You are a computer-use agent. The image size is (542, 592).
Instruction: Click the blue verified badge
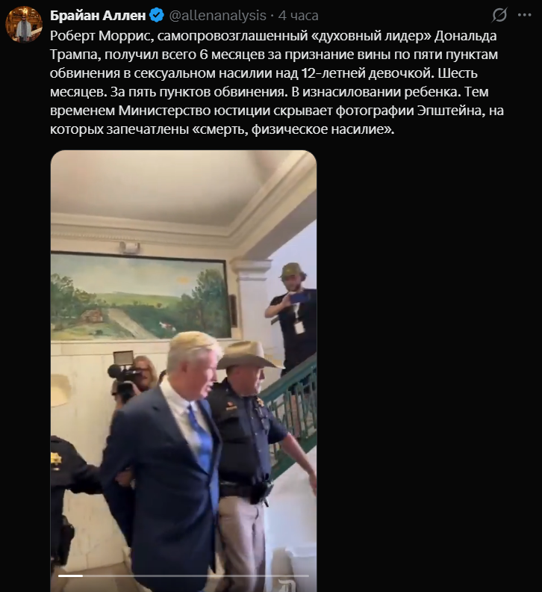pos(157,15)
